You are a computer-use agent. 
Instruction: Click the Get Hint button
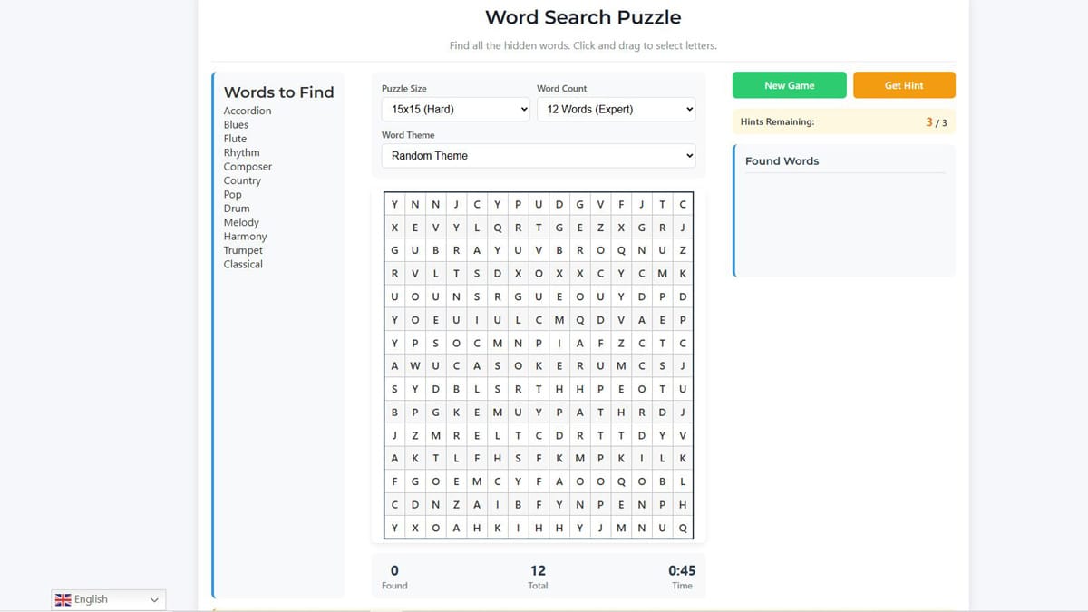903,84
